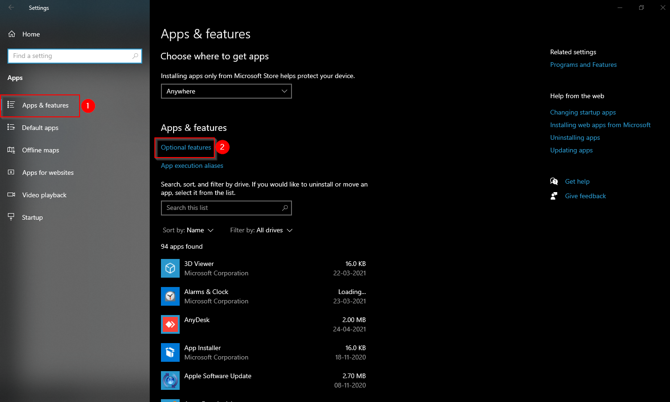Click the Give feedback icon

coord(554,196)
